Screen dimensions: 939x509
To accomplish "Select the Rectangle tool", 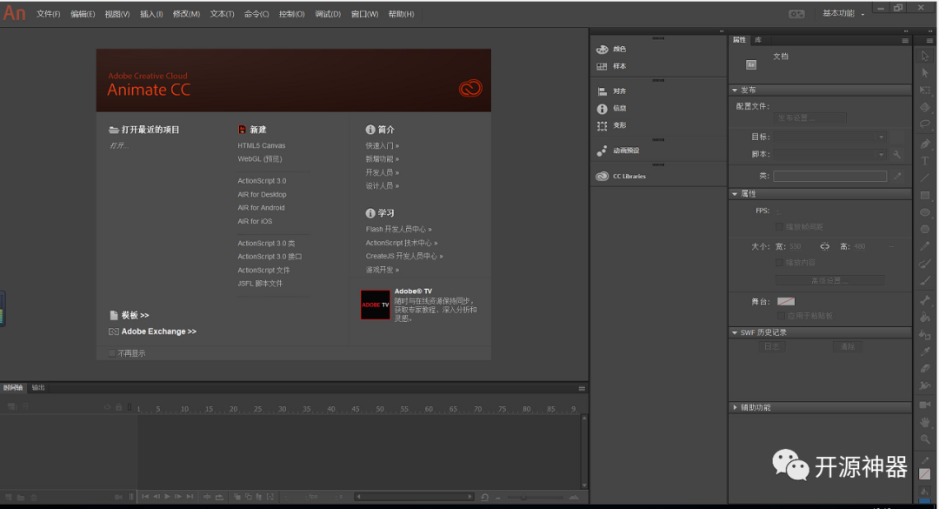I will point(925,196).
